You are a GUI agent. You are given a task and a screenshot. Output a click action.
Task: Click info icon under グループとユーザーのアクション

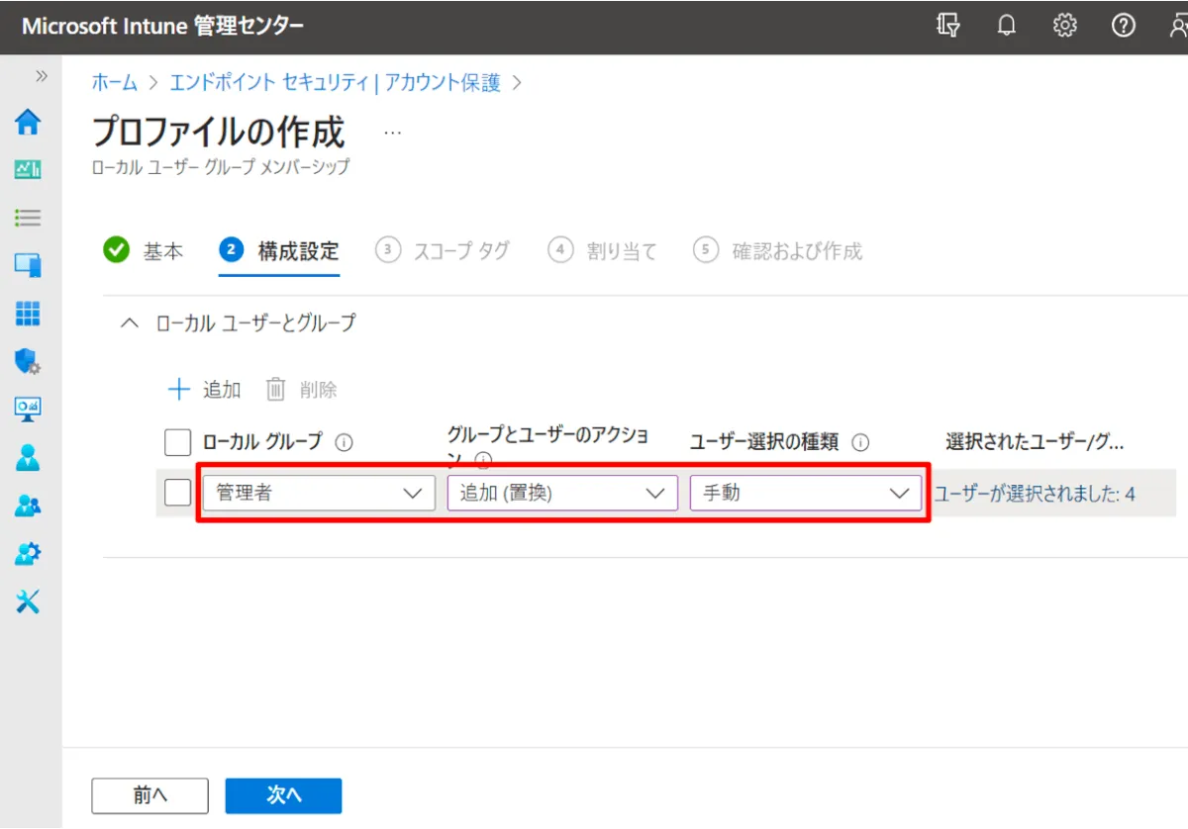coord(483,460)
